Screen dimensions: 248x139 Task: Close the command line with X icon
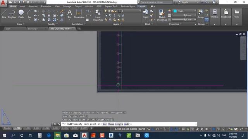click(x=55, y=124)
